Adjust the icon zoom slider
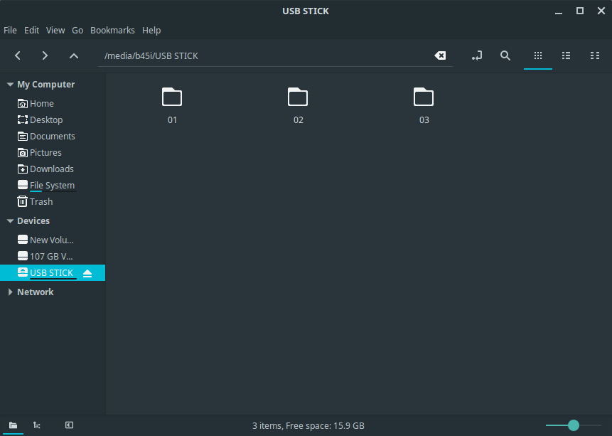Screen dimensions: 612x436 (x=574, y=425)
